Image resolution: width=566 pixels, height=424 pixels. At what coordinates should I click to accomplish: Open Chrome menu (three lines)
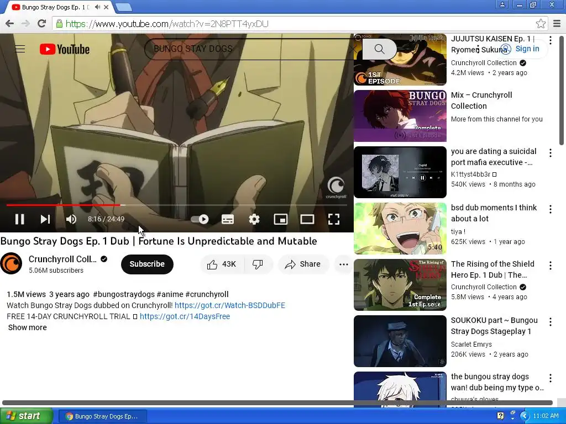tap(557, 24)
